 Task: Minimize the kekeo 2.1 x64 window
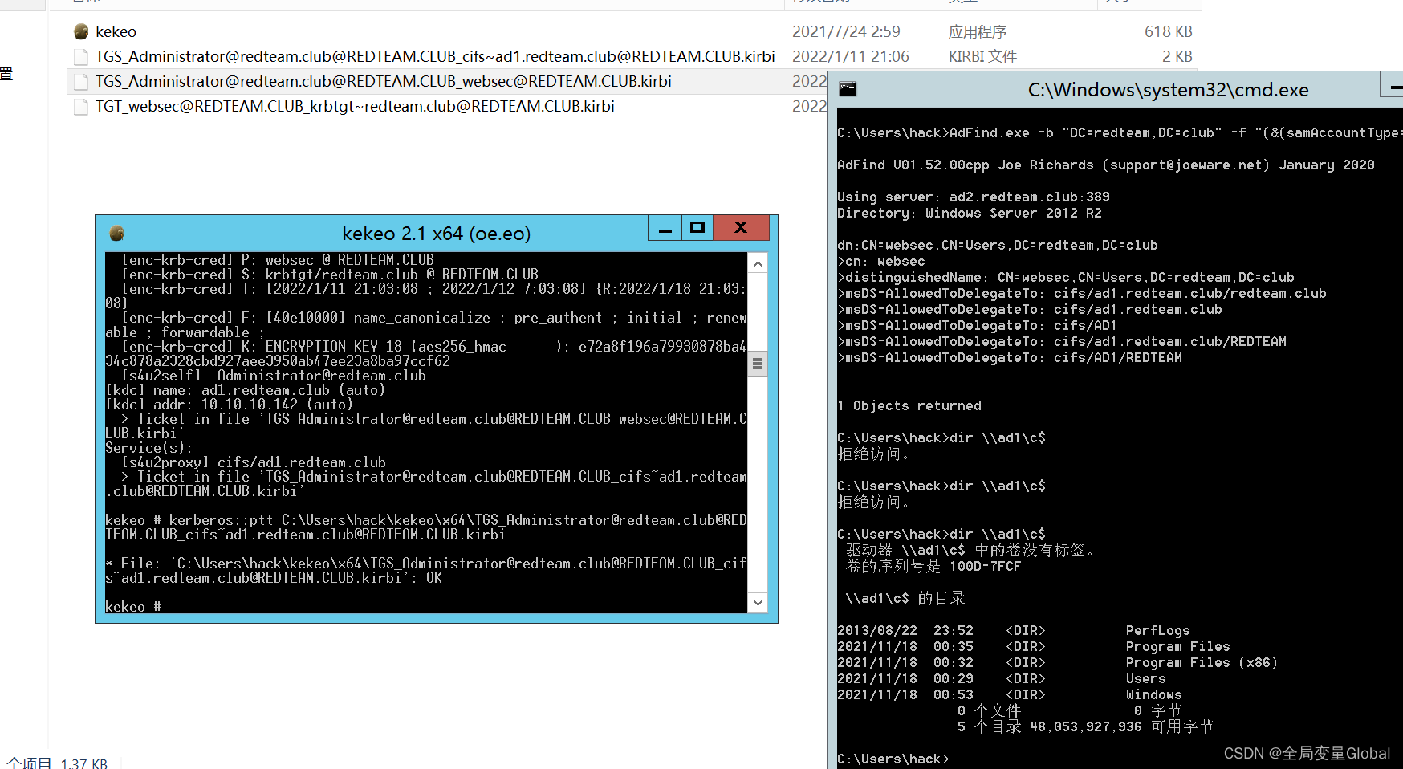[665, 228]
